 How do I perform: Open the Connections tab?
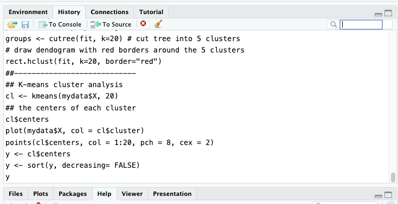pos(110,12)
